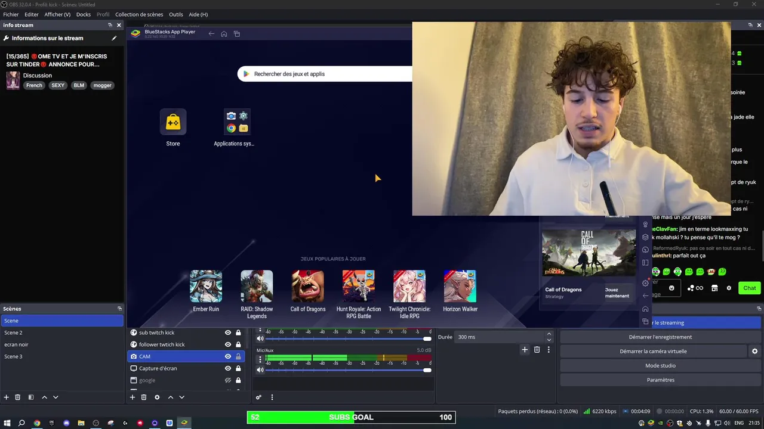Image resolution: width=764 pixels, height=429 pixels.
Task: Open chat emoji picker
Action: pos(671,288)
